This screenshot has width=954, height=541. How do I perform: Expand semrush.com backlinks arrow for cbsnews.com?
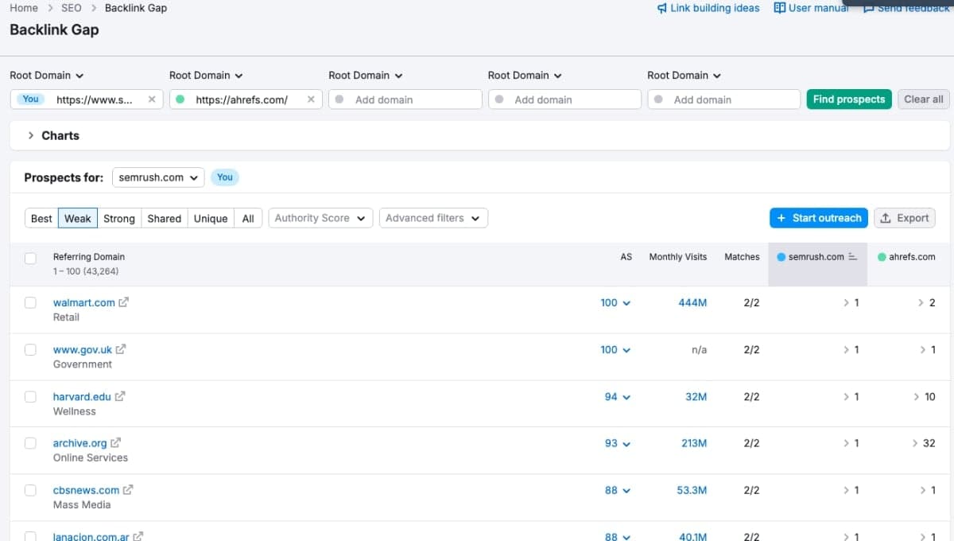[x=846, y=491]
